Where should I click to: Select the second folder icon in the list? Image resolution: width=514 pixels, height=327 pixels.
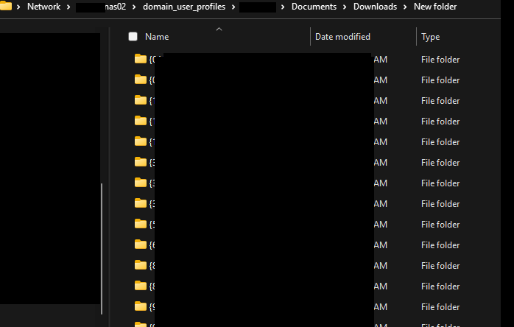click(140, 80)
